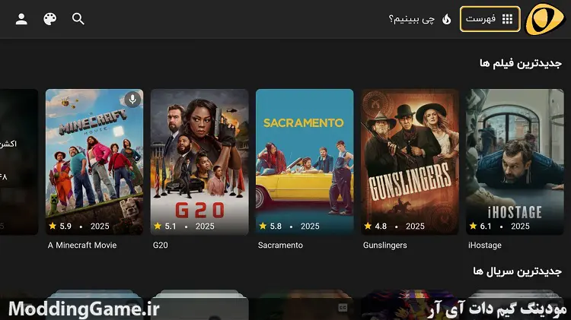Open the G20 movie poster
The height and width of the screenshot is (320, 571).
[x=199, y=162]
